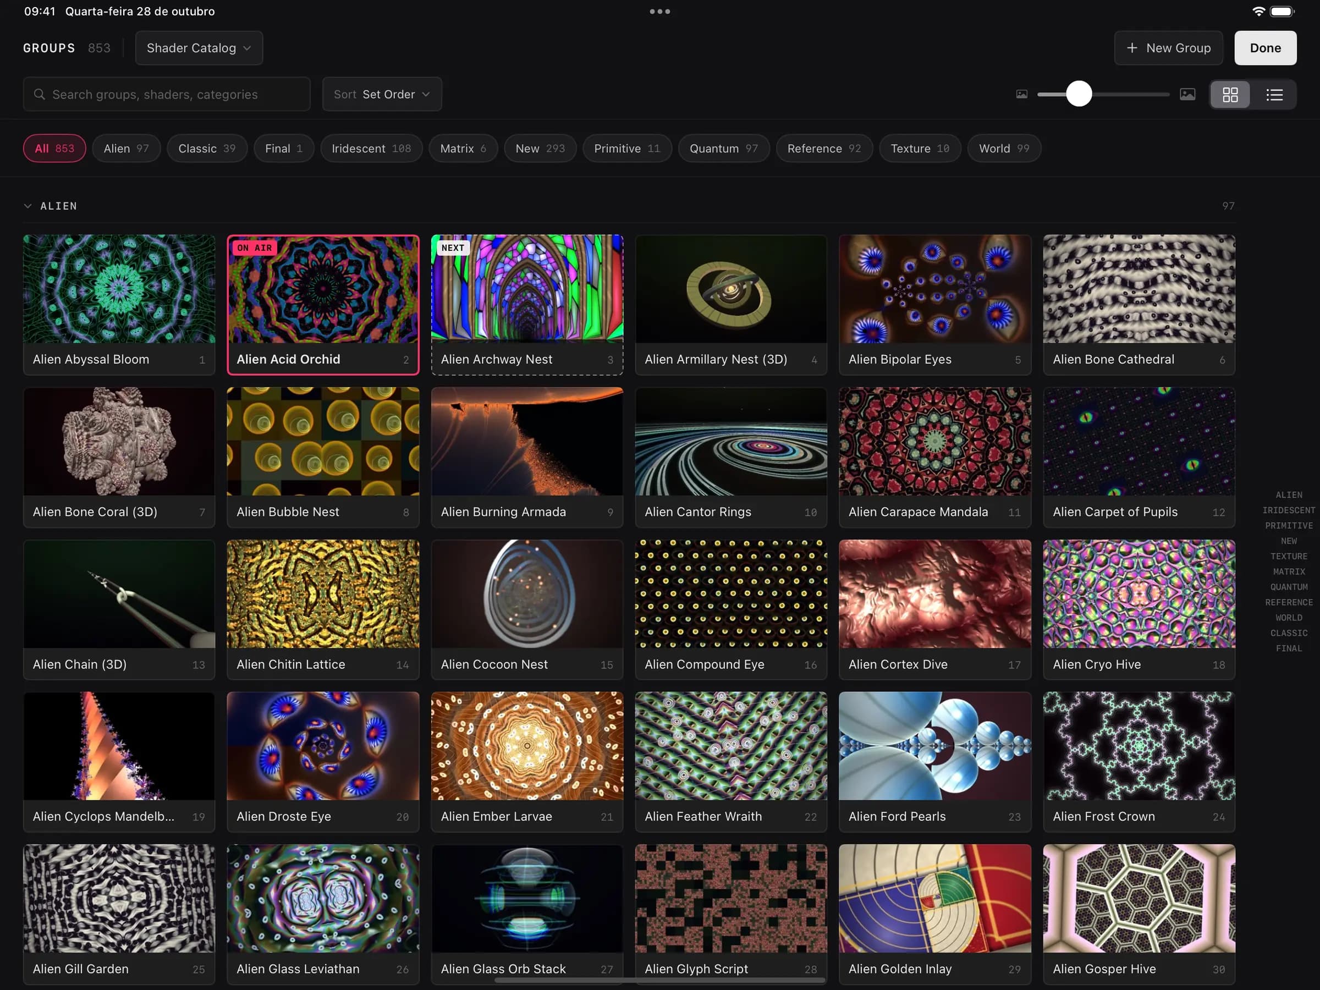
Task: Jump to IRIDESCENT in side index
Action: pos(1288,510)
